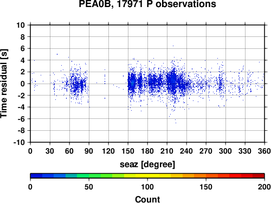Click the seaz [degree] axis label
The height and width of the screenshot is (203, 271).
[x=147, y=164]
